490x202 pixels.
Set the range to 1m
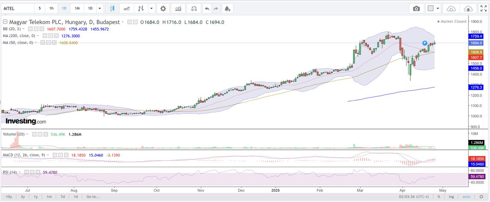[x=49, y=197]
